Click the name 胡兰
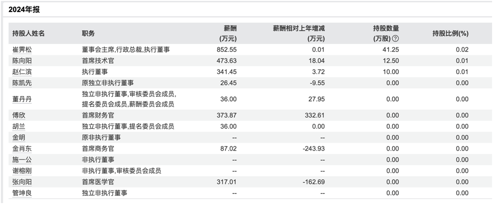Image resolution: width=493 pixels, height=204 pixels. pos(19,126)
